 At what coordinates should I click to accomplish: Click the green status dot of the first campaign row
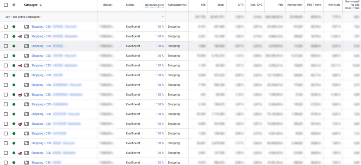[x=14, y=27]
